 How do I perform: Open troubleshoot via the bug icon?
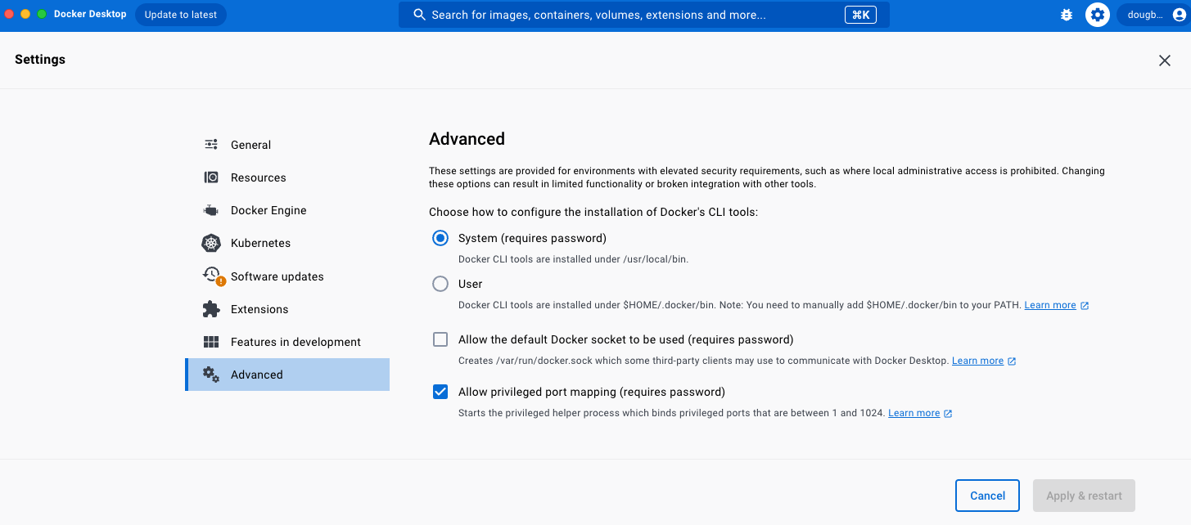(x=1067, y=15)
